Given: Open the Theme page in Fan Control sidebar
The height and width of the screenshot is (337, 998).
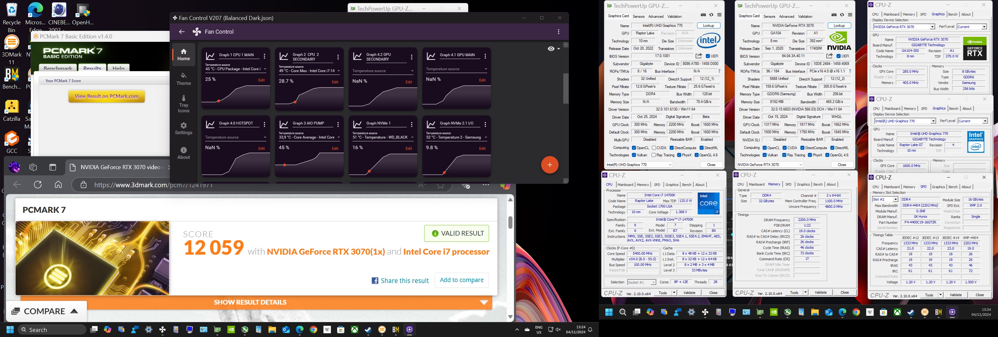Looking at the screenshot, I should (184, 79).
